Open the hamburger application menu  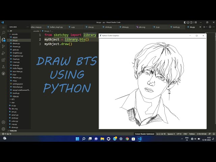click(3, 27)
